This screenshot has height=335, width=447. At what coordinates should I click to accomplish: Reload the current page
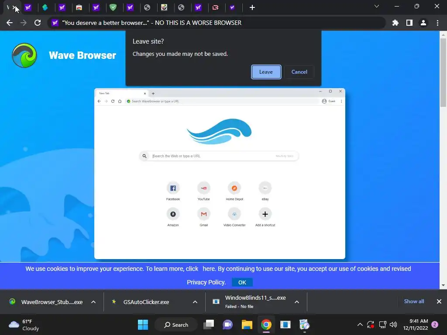(x=38, y=23)
